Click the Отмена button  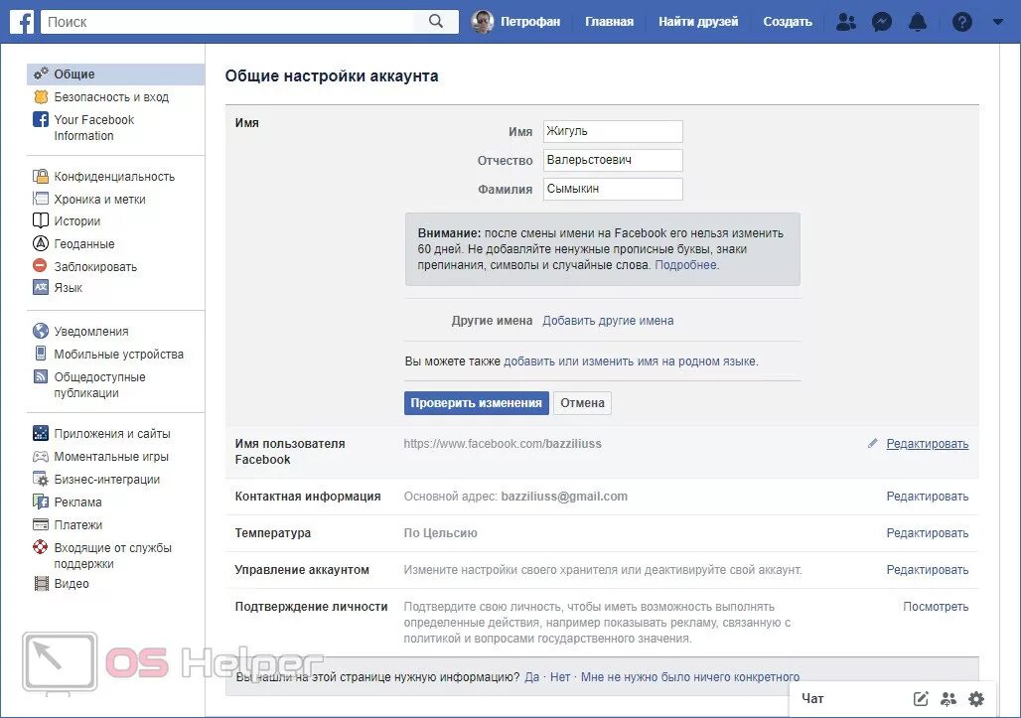[x=582, y=403]
